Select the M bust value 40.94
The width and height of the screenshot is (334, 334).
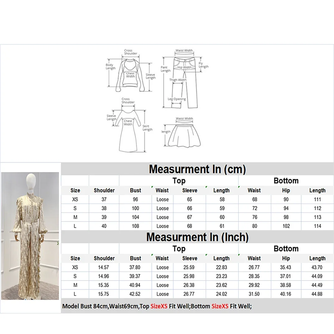135,285
